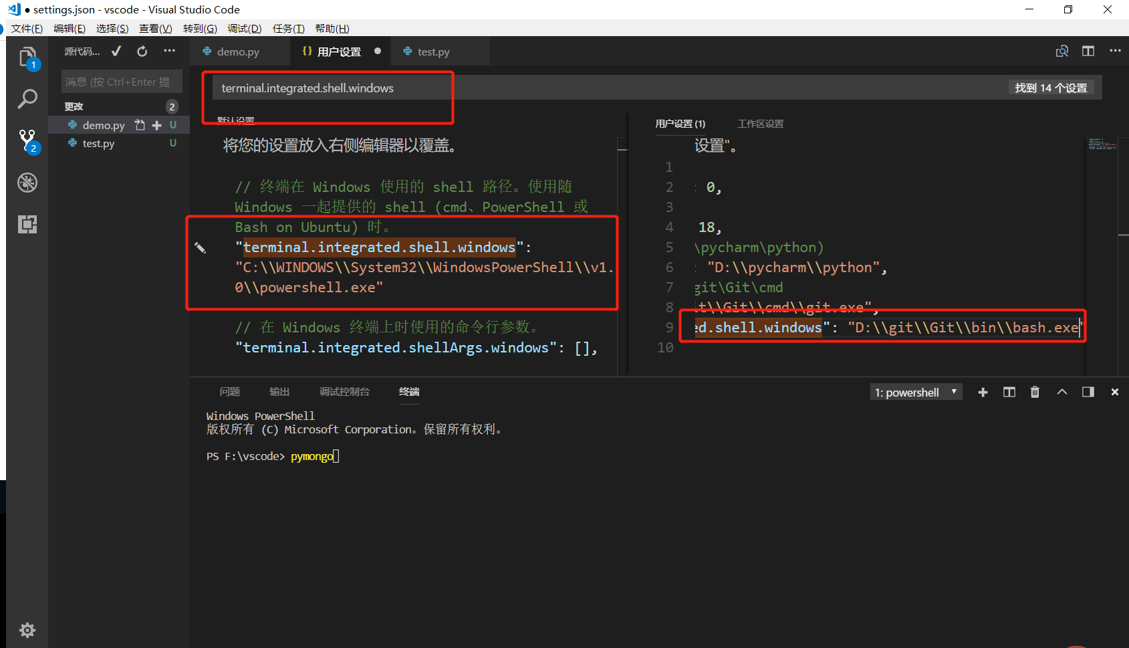Open file icon for demo.py change
1129x648 pixels.
pos(140,125)
